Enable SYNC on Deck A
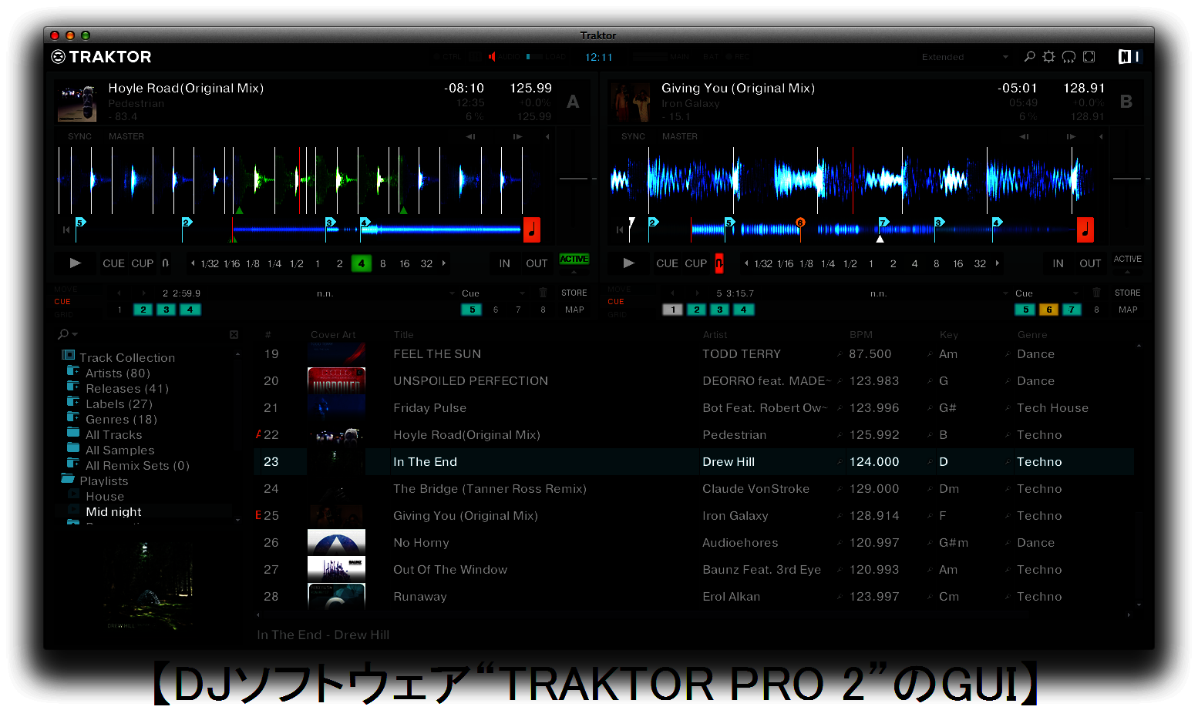1198x710 pixels. [x=79, y=136]
